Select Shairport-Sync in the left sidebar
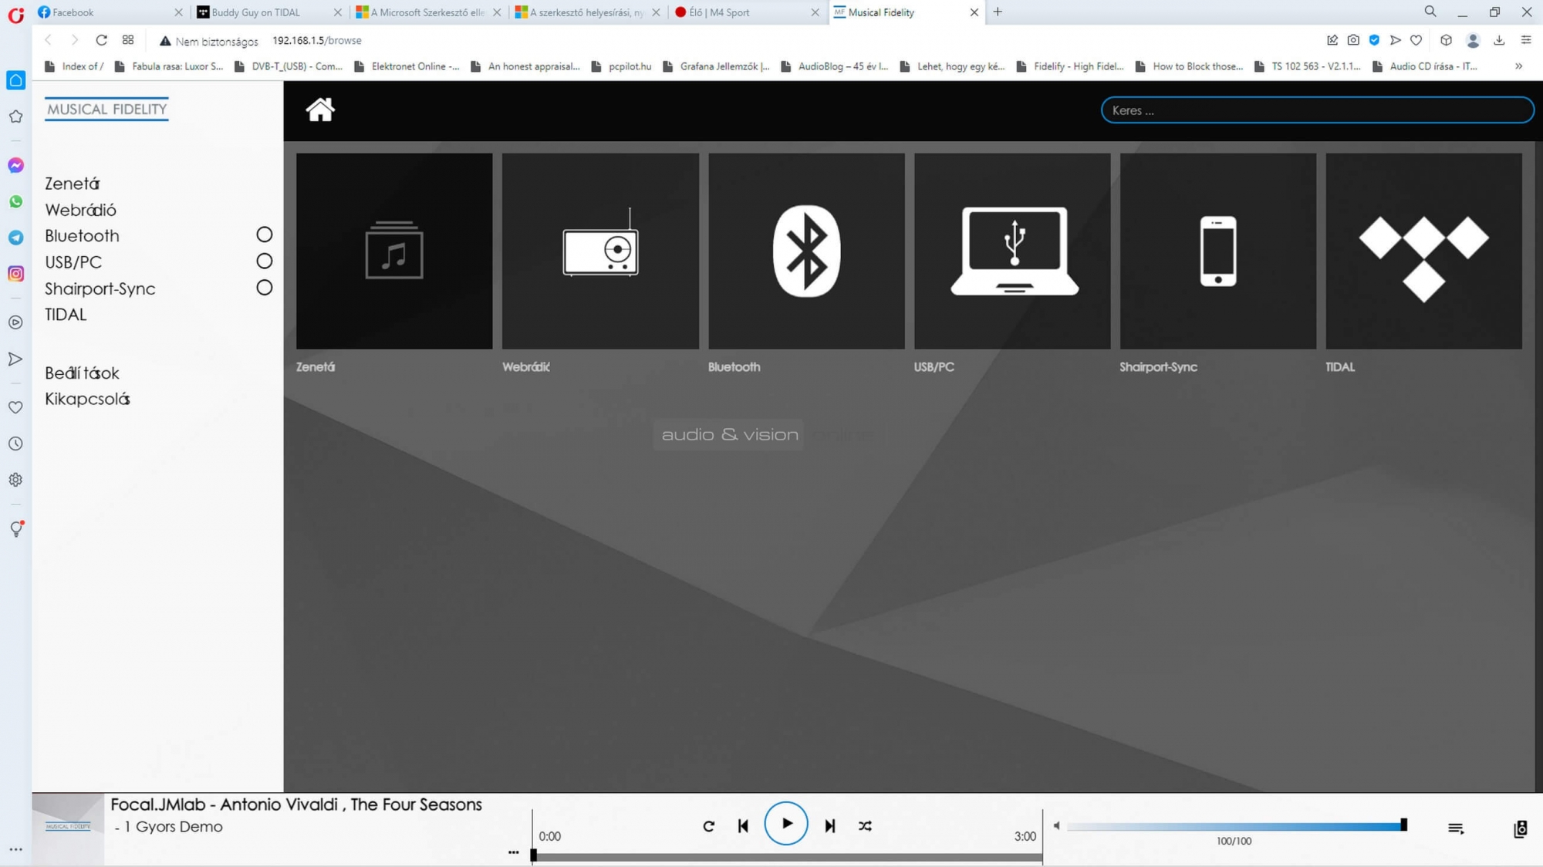Viewport: 1543px width, 867px height. click(100, 288)
